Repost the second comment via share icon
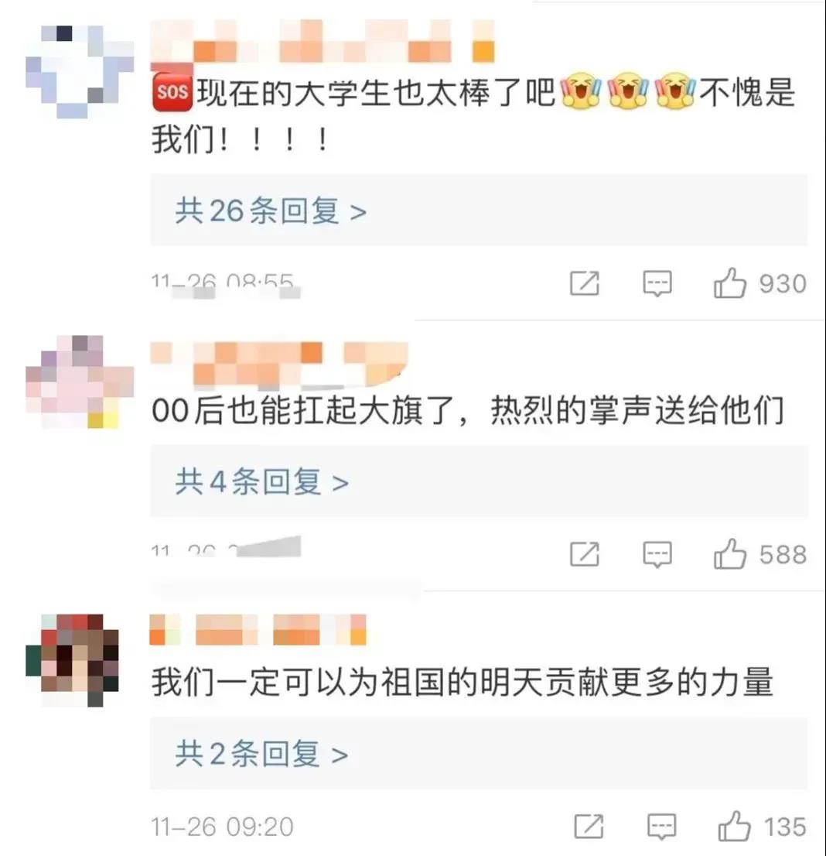Screen dimensions: 826x856 click(x=585, y=554)
